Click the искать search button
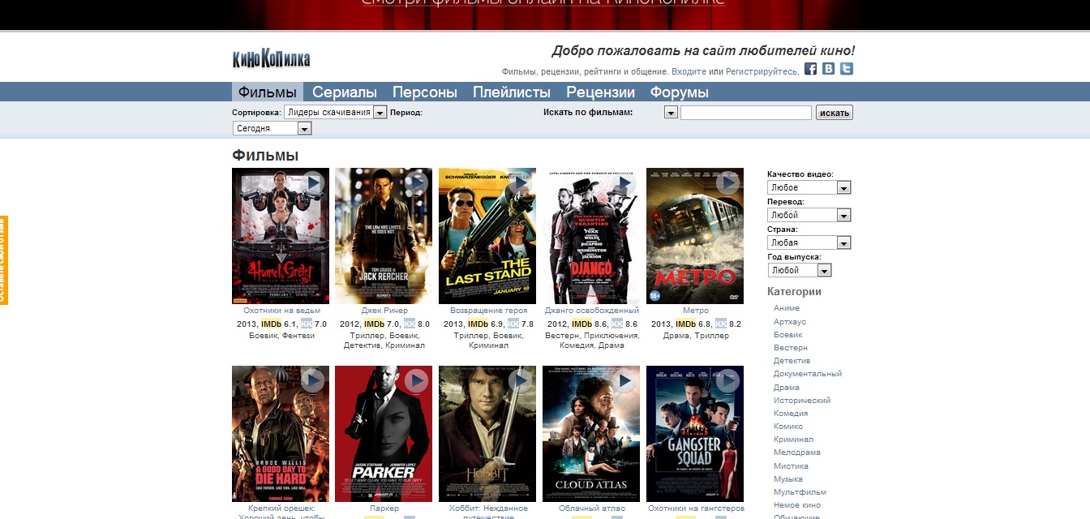This screenshot has height=519, width=1090. pyautogui.click(x=835, y=113)
